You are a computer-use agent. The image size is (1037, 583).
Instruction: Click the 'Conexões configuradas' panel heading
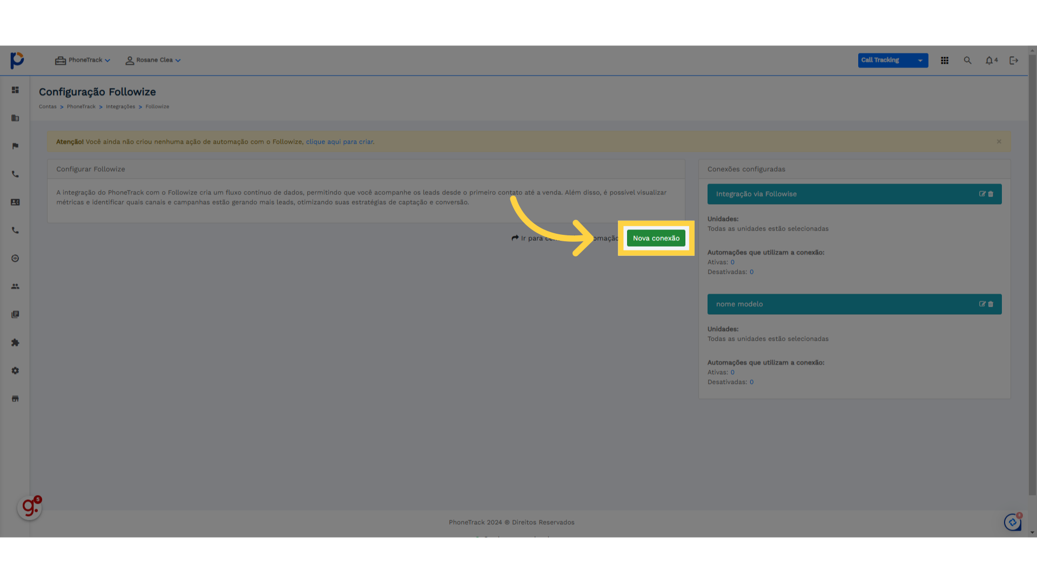point(746,169)
